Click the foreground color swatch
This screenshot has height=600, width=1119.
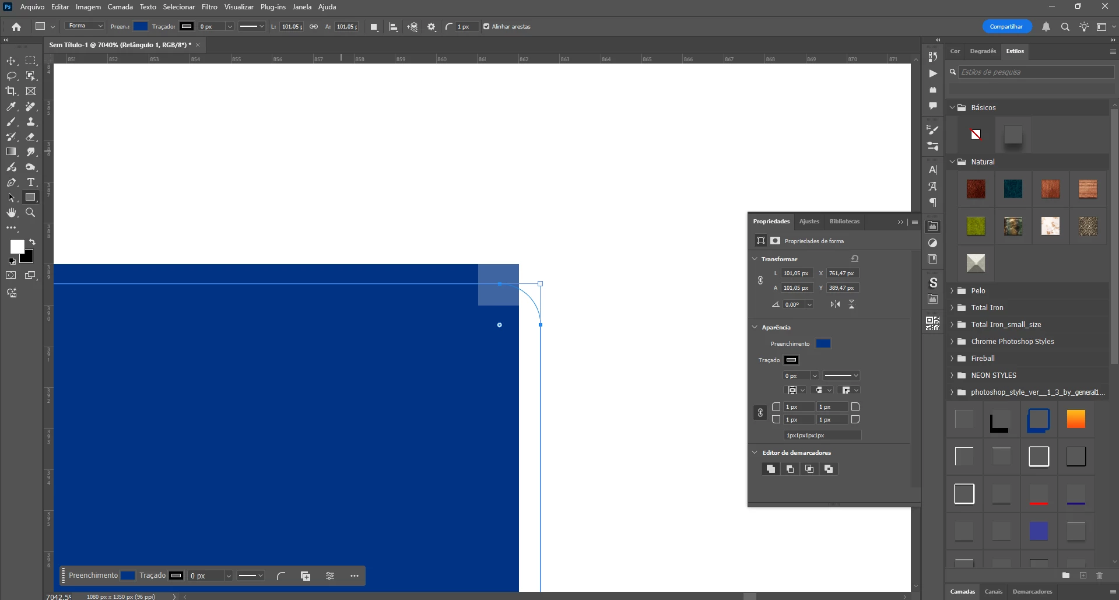[x=17, y=247]
